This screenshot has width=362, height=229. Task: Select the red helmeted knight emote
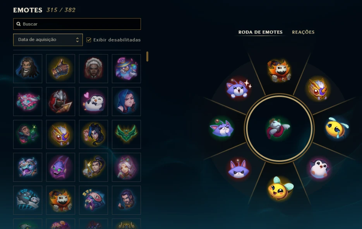[60, 101]
